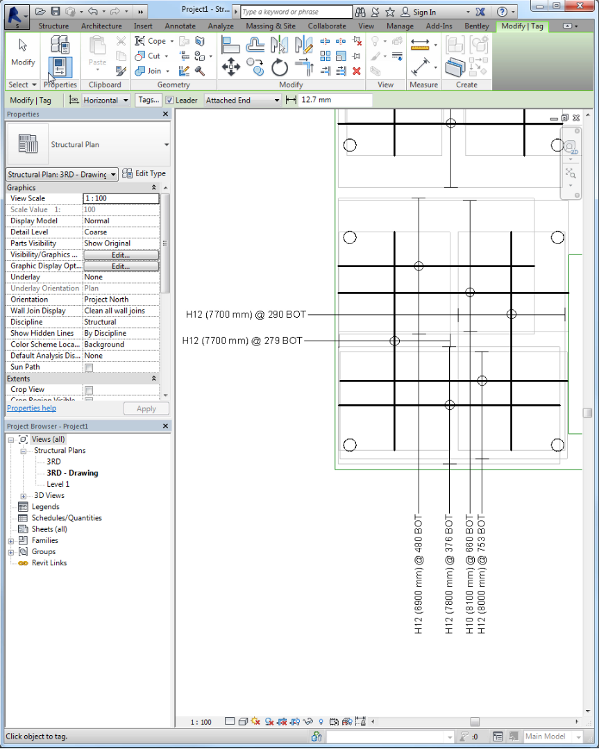Image resolution: width=599 pixels, height=749 pixels.
Task: Click the Open folder icon in quick access toolbar
Action: (x=41, y=12)
